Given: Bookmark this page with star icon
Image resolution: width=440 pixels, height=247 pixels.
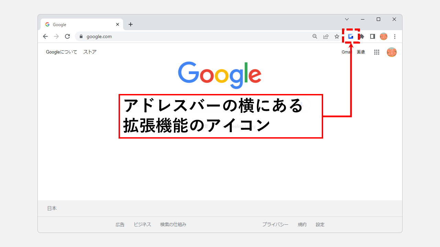Looking at the screenshot, I should [337, 36].
